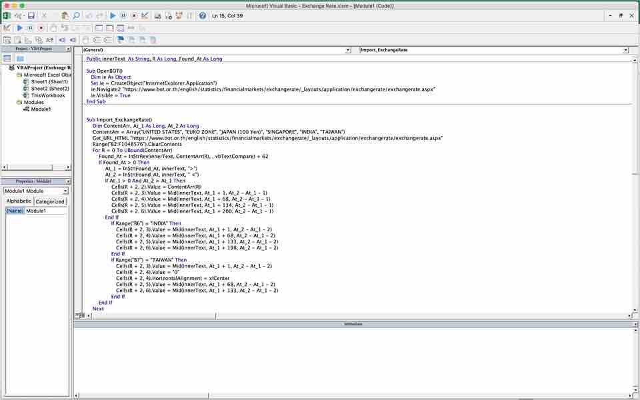
Task: Toggle the highlighted folders icon in the Project panel
Action: tap(20, 59)
